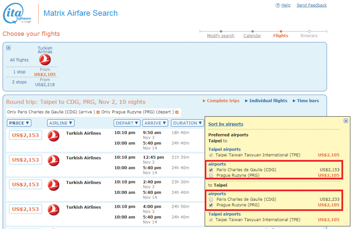Open the ARRIVE sort dropdown
Image resolution: width=353 pixels, height=229 pixels.
[155, 123]
